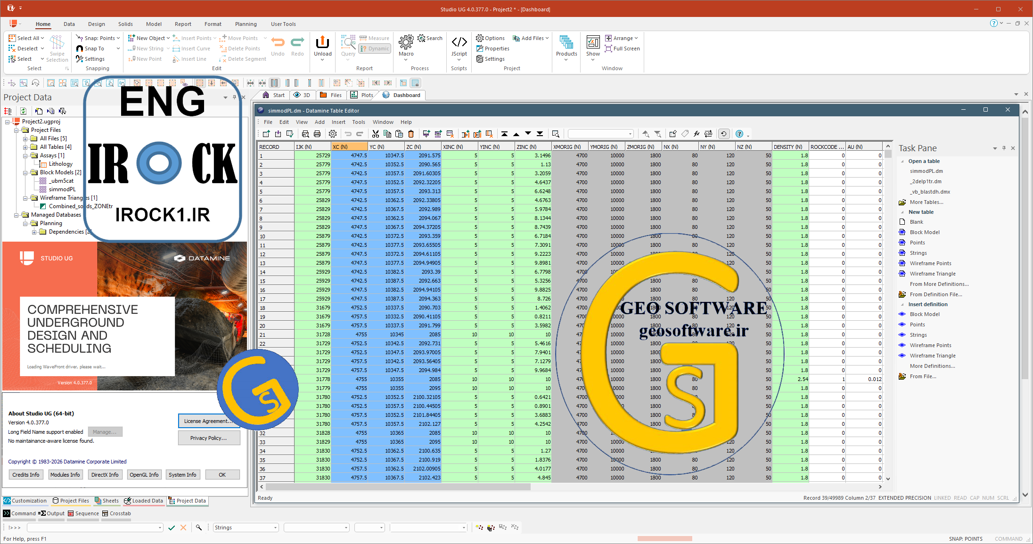Click the fx formula icon in Table Editor

pos(697,134)
